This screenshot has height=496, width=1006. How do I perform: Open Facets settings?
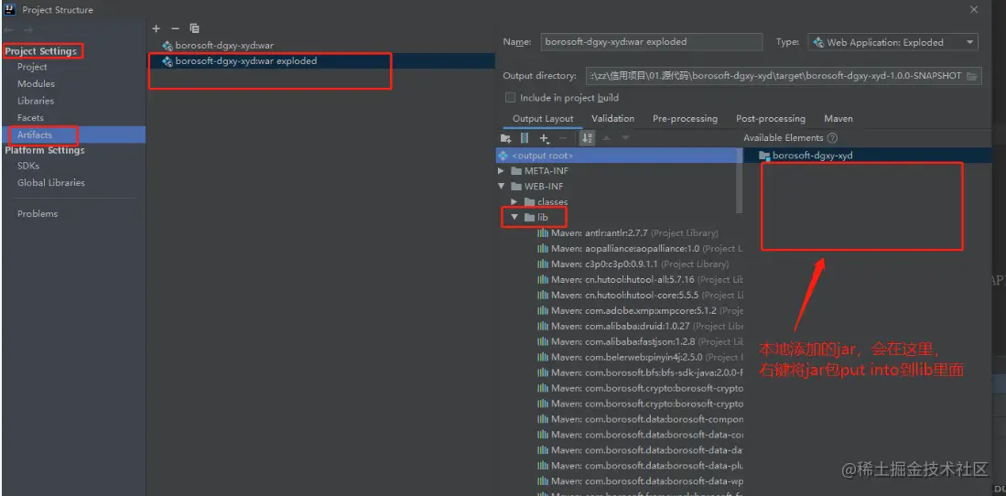tap(30, 118)
